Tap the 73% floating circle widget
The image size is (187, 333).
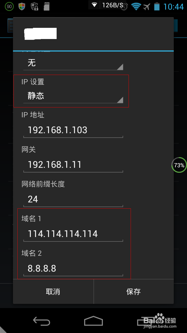pyautogui.click(x=179, y=165)
